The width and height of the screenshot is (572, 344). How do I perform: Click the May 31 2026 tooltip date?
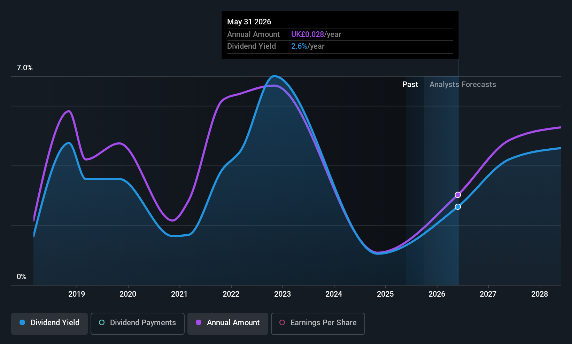pos(249,22)
